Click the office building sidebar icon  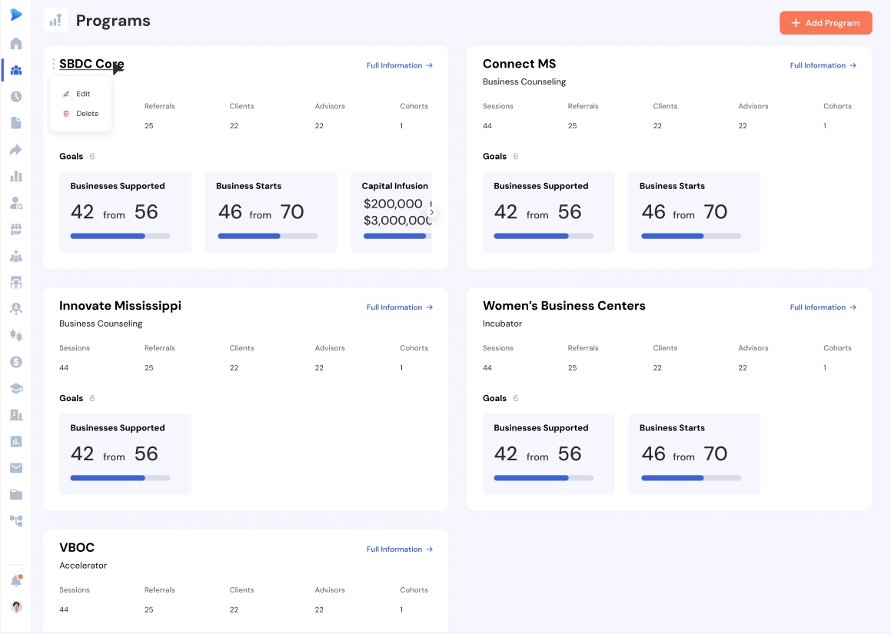point(16,415)
